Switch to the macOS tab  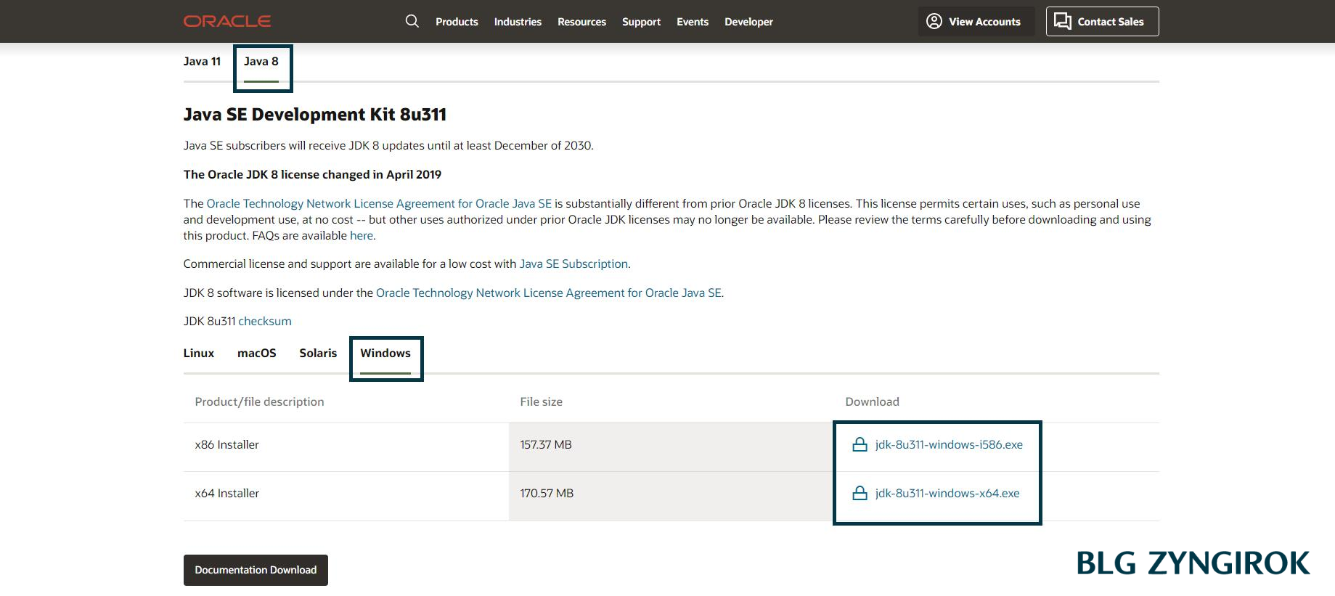coord(257,354)
